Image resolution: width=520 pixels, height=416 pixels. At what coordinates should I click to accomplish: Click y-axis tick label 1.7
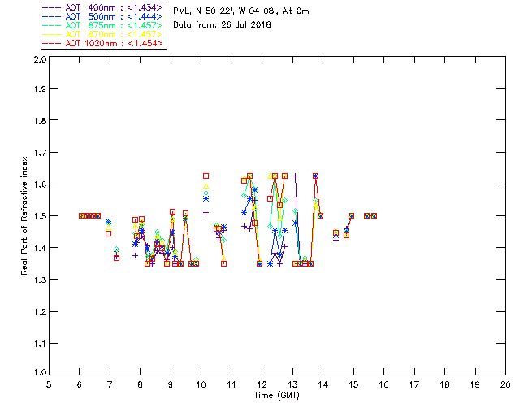(39, 153)
